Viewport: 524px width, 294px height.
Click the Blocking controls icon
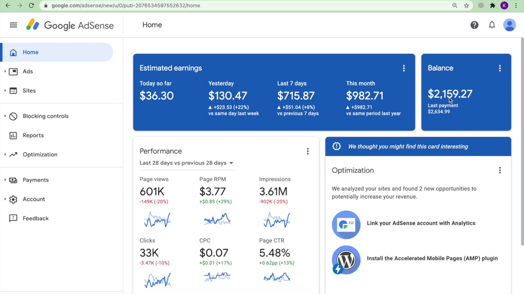[13, 116]
